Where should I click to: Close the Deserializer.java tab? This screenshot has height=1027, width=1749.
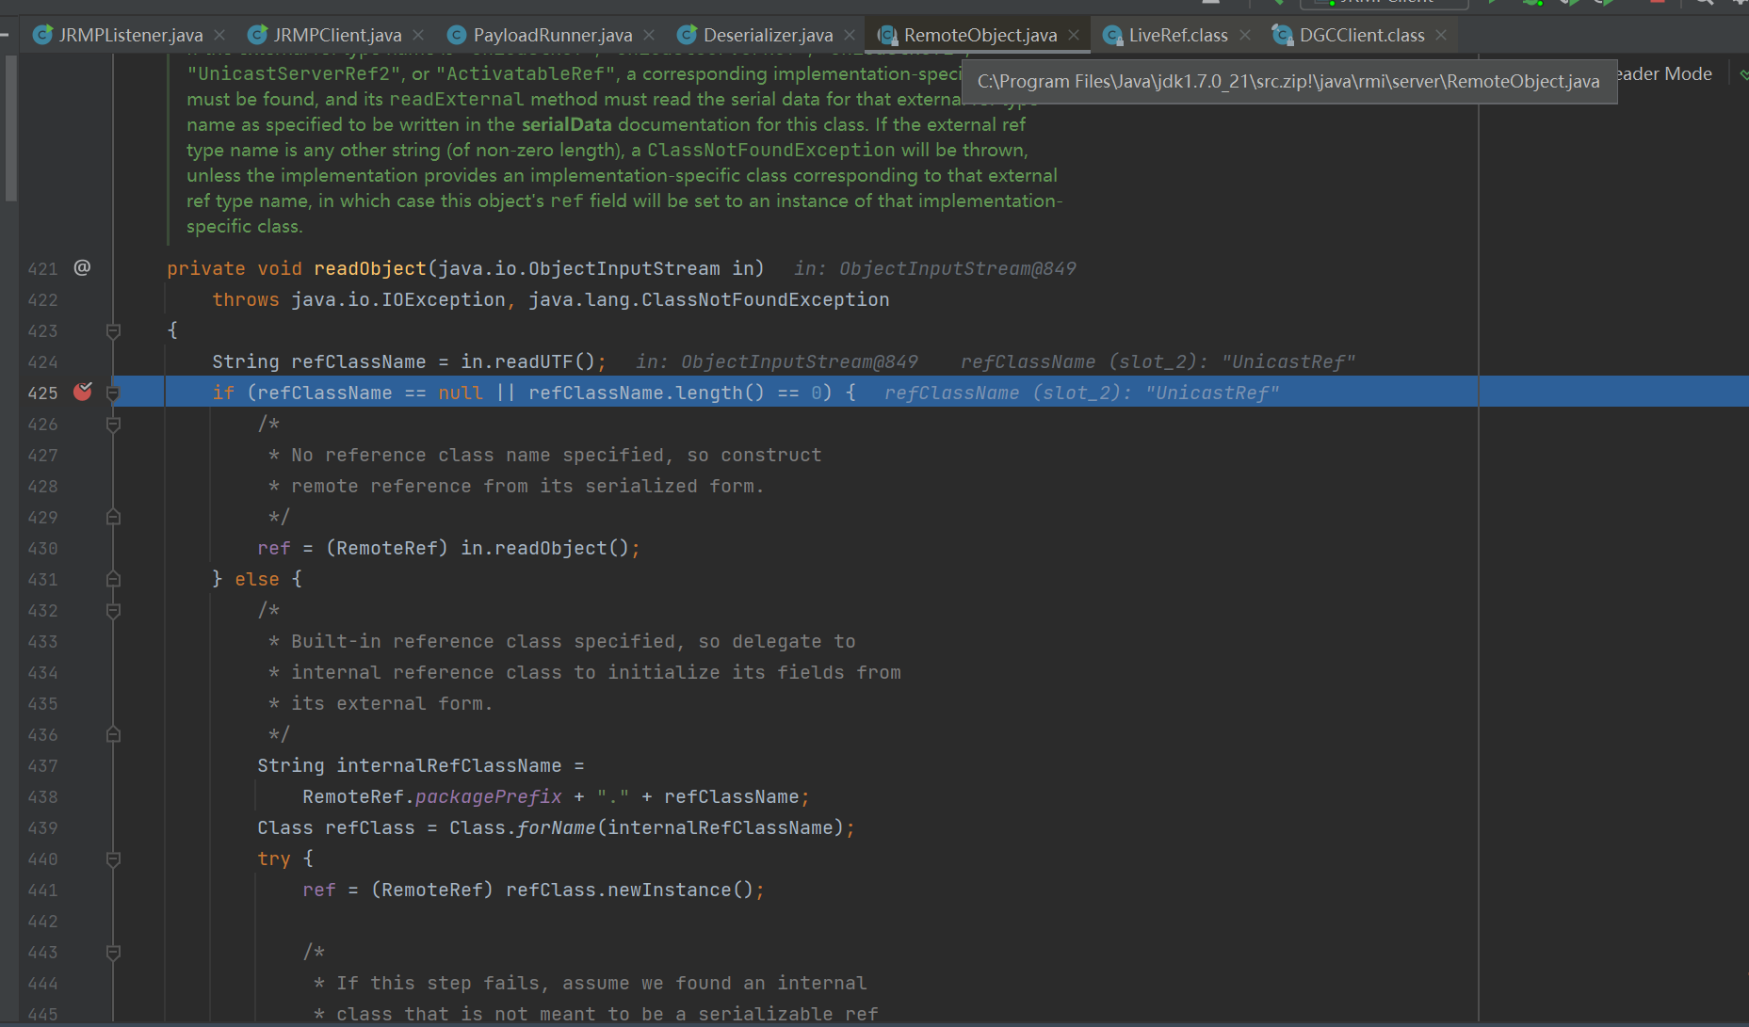coord(850,35)
